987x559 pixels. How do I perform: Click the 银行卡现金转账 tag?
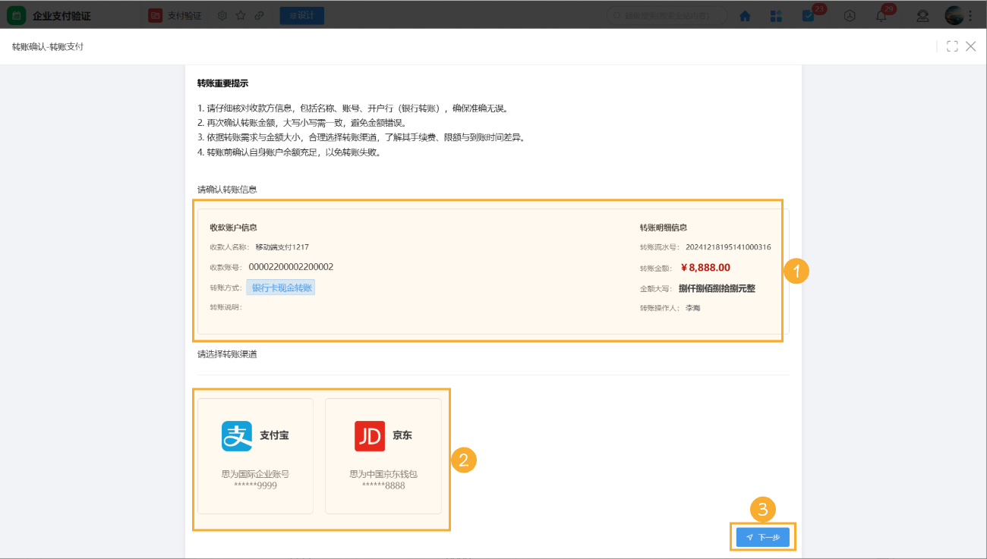tap(281, 288)
